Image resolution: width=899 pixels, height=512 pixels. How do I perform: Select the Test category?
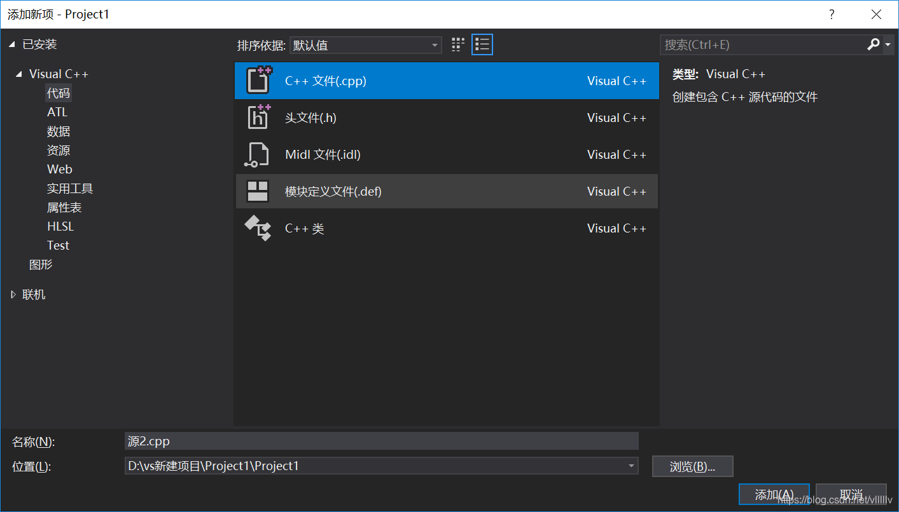tap(58, 245)
